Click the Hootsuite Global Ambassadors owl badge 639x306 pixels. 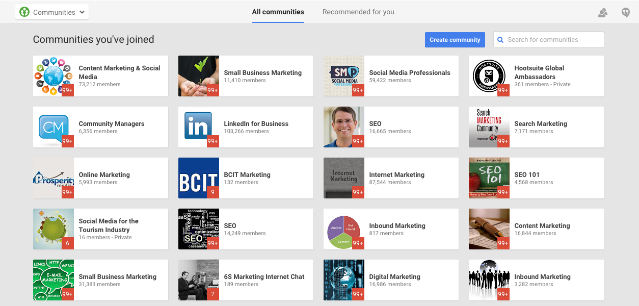tap(488, 74)
